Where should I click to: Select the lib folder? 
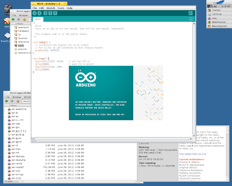pyautogui.click(x=18, y=34)
